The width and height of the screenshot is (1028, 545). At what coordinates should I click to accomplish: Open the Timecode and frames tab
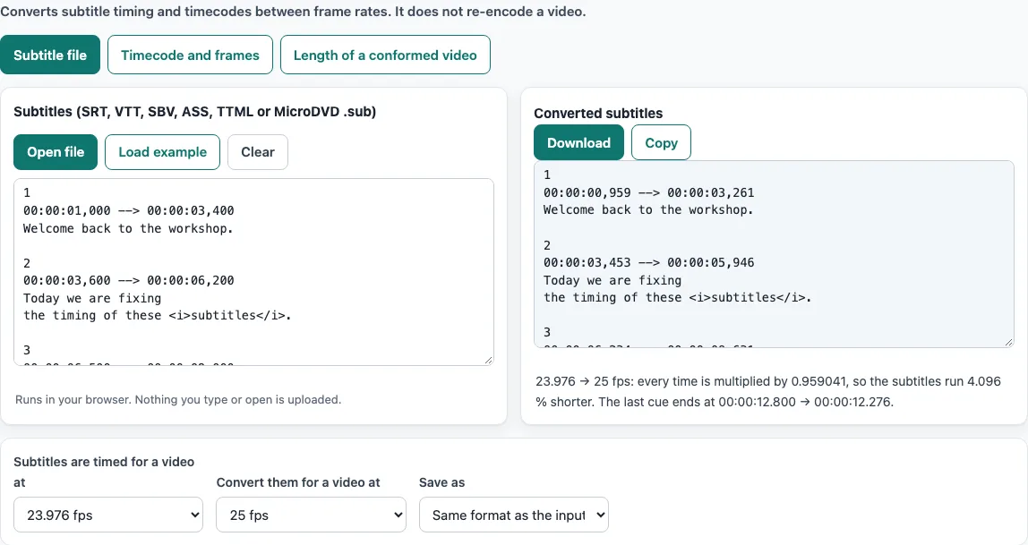190,55
